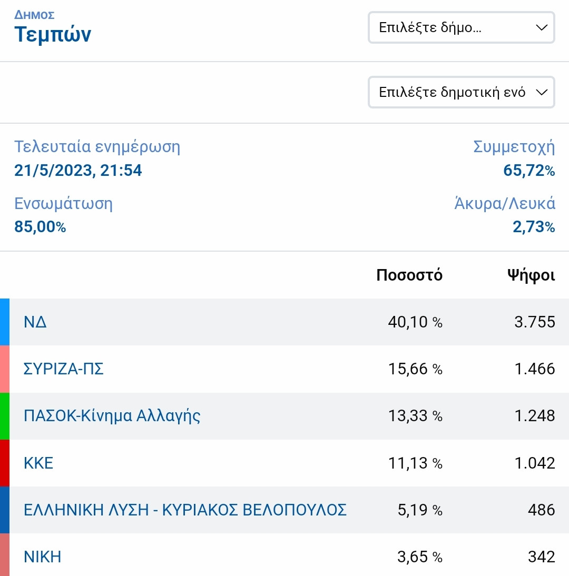The image size is (569, 576).
Task: Click the pink color bar beside ΣΥΡΙΖΑ-ΠΣ
Action: tap(4, 369)
